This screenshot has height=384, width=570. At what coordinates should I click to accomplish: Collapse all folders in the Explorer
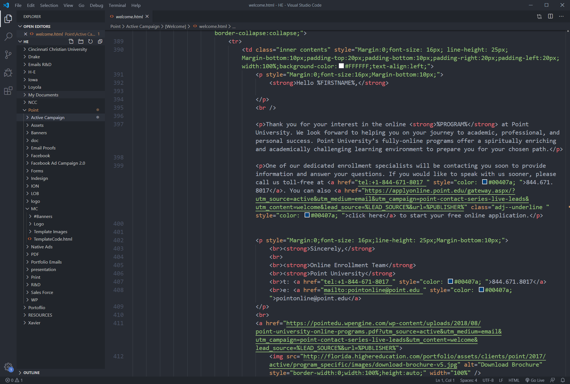pos(100,41)
